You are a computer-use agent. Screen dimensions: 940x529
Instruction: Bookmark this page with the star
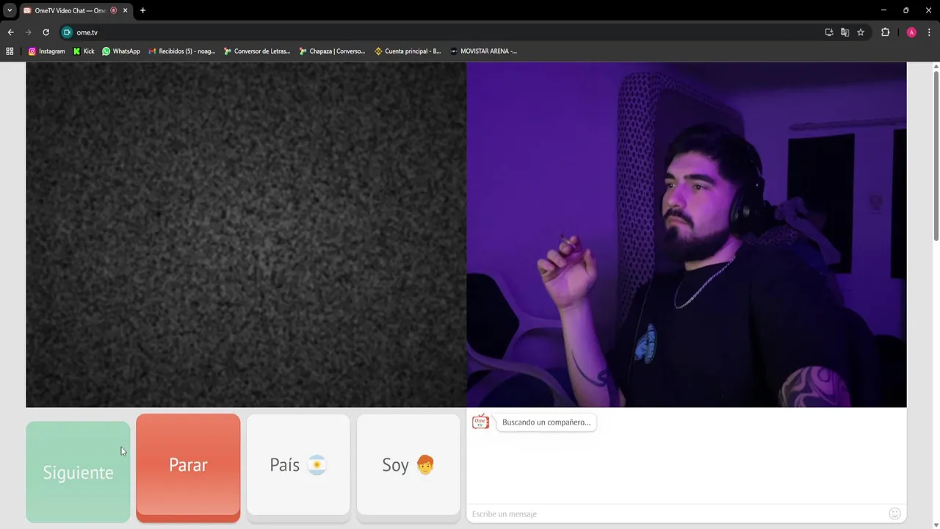coord(861,32)
